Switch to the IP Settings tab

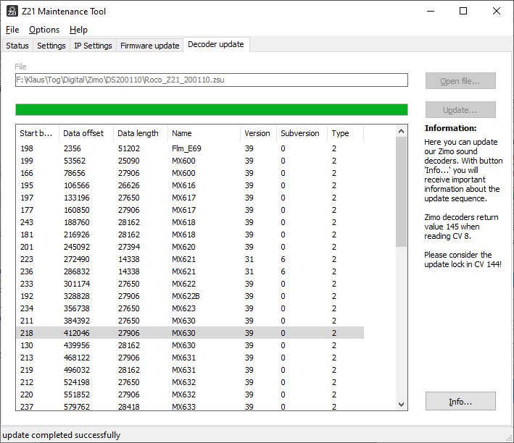tap(93, 46)
